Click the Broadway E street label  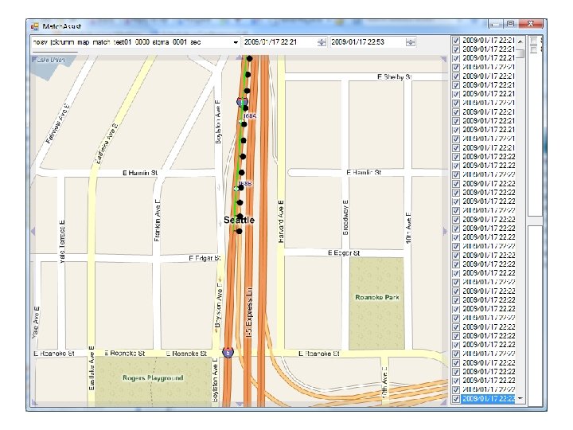(345, 217)
